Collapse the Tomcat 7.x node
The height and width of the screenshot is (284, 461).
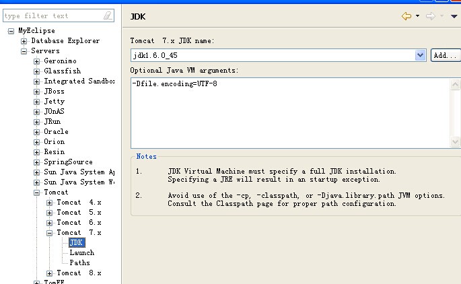pos(49,233)
